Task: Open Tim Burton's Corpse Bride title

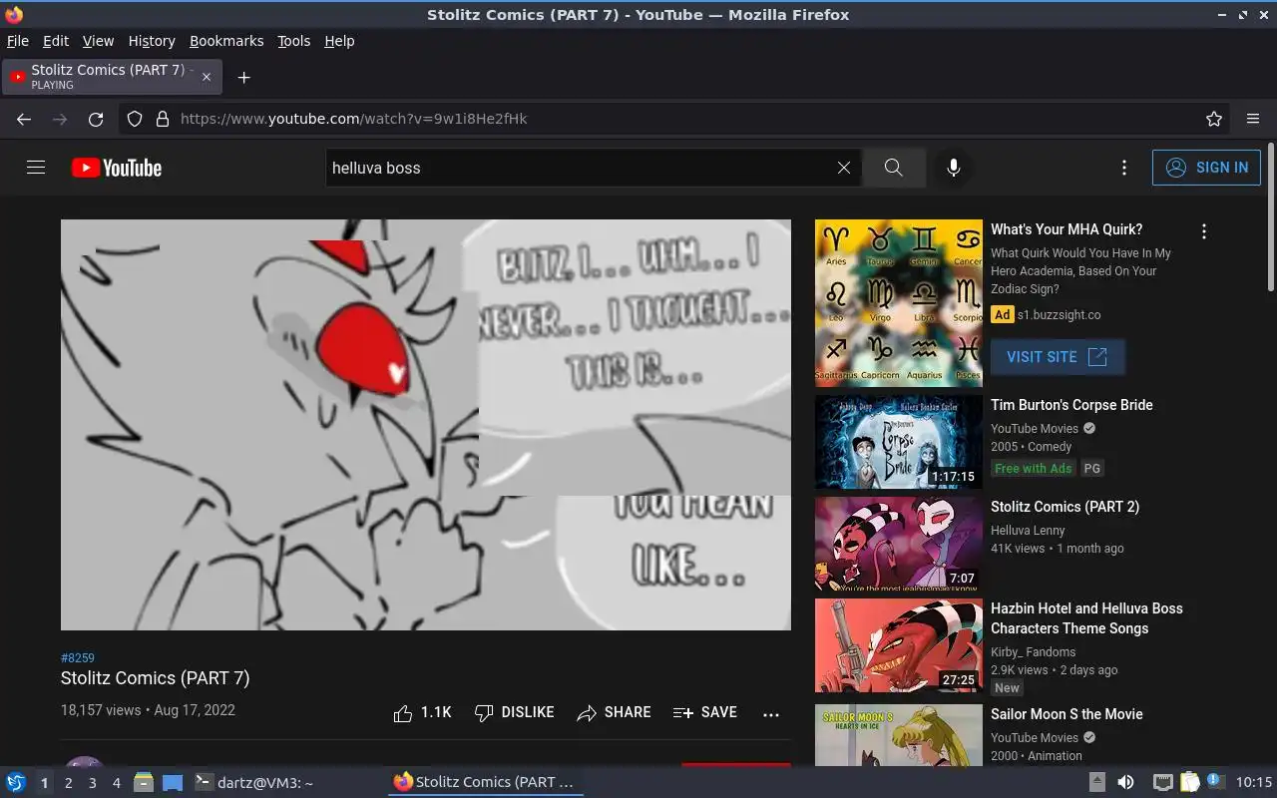Action: click(x=1071, y=405)
